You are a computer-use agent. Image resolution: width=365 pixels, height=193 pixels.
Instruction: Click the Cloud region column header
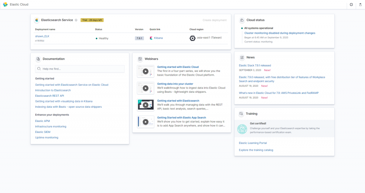point(196,30)
